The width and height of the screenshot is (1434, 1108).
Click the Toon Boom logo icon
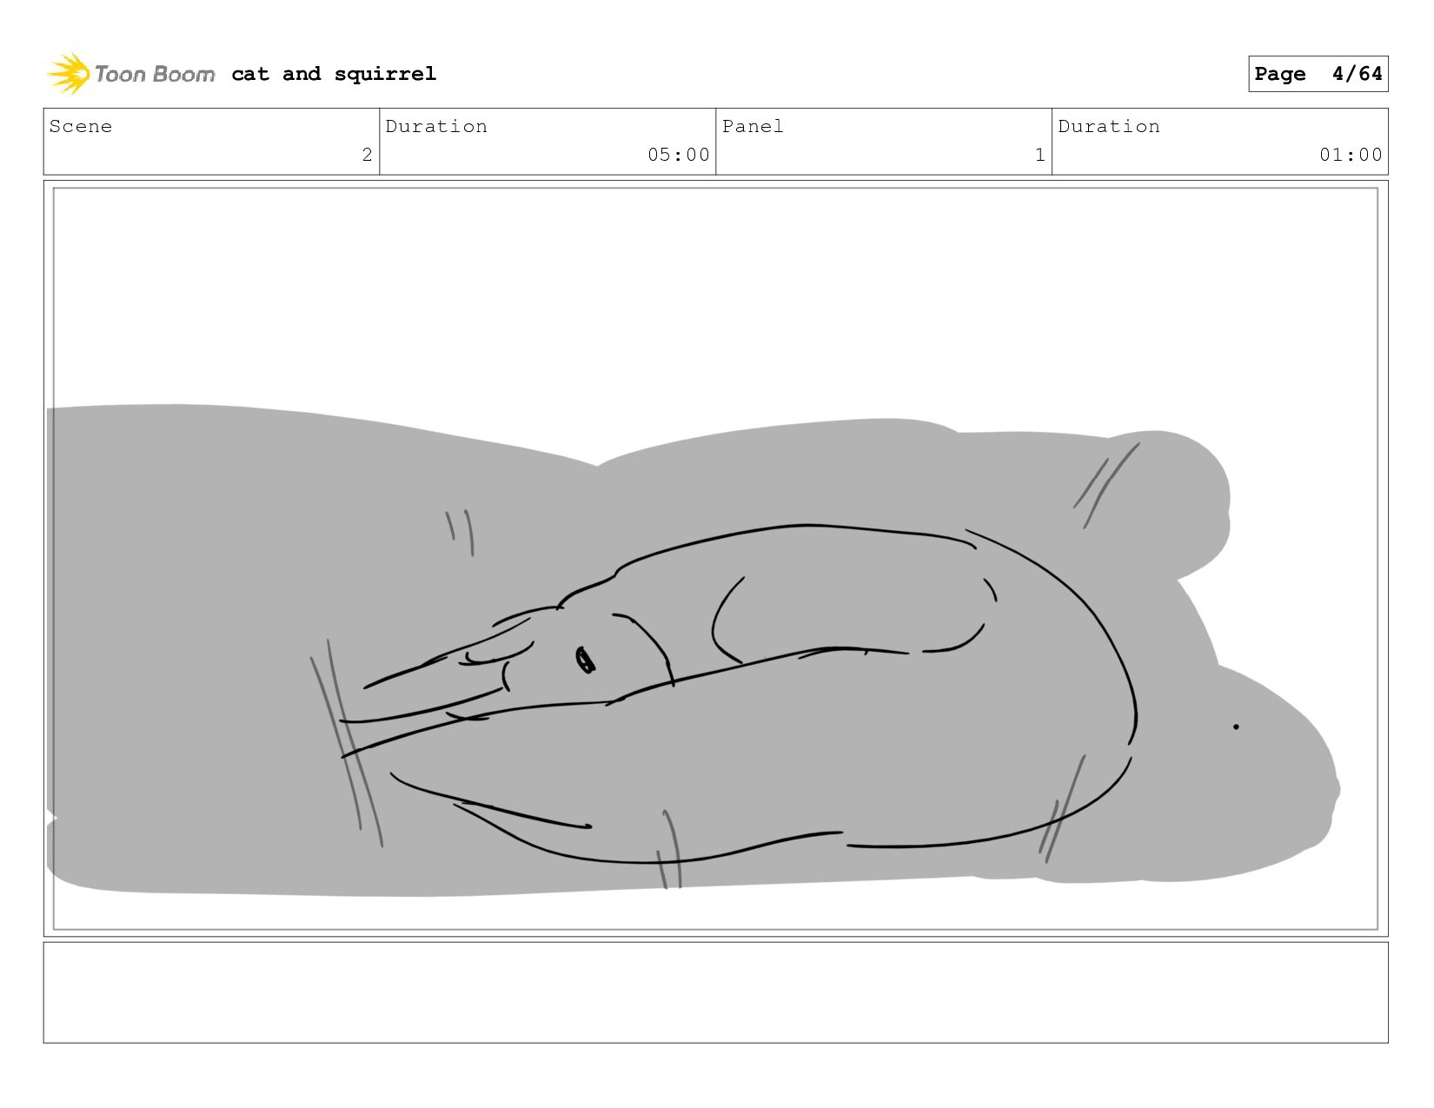(x=69, y=74)
